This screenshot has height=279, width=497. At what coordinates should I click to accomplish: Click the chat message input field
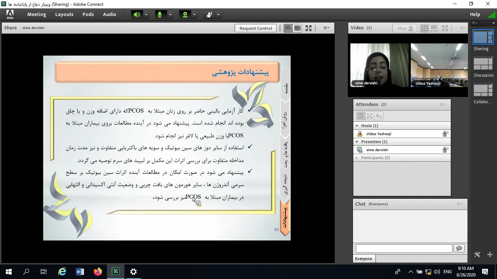pyautogui.click(x=404, y=248)
